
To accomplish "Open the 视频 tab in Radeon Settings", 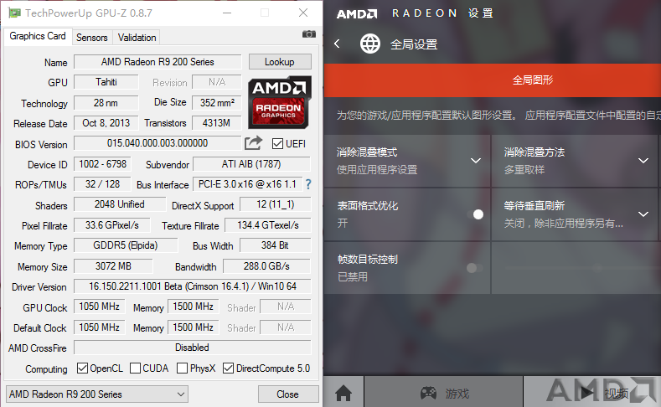I will (592, 393).
